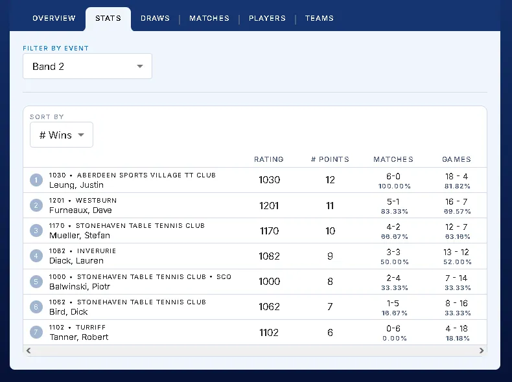Click the Matches column header
Image resolution: width=512 pixels, height=382 pixels.
393,159
